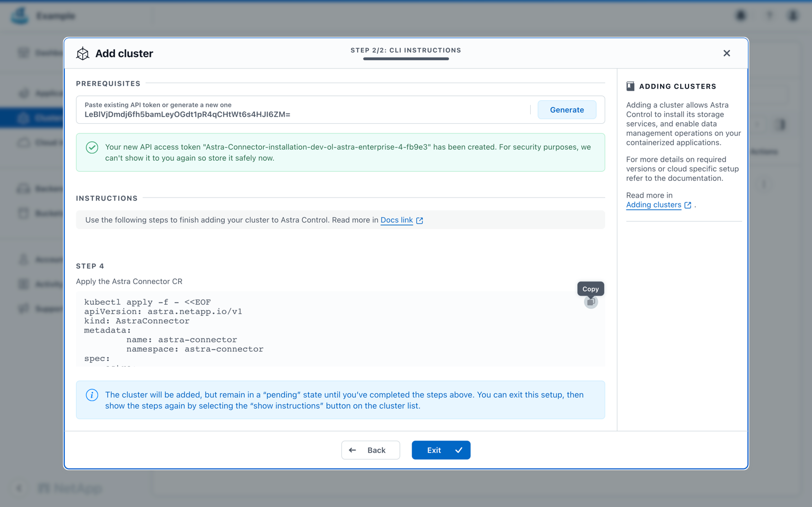Exit the cluster setup
This screenshot has width=812, height=507.
[x=441, y=450]
